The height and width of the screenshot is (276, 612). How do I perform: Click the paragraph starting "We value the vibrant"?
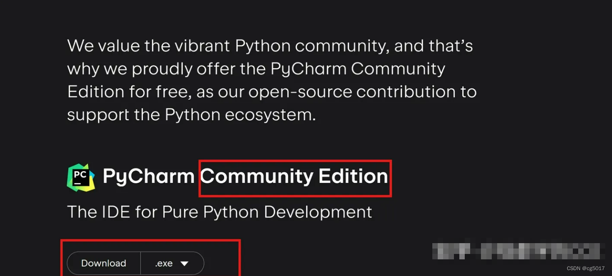pyautogui.click(x=272, y=80)
